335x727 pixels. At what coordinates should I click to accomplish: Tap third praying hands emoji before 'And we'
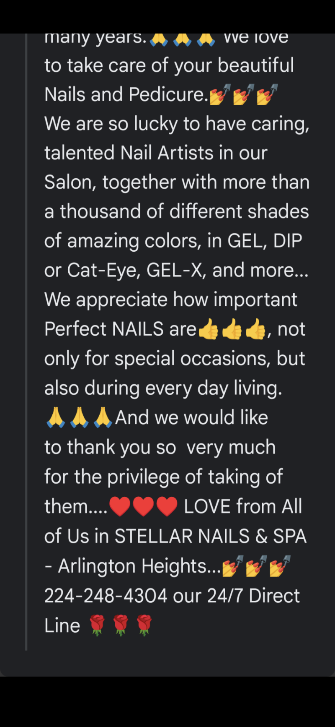103,418
